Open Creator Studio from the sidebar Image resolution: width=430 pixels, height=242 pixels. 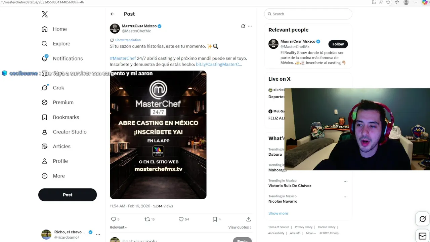(x=70, y=132)
